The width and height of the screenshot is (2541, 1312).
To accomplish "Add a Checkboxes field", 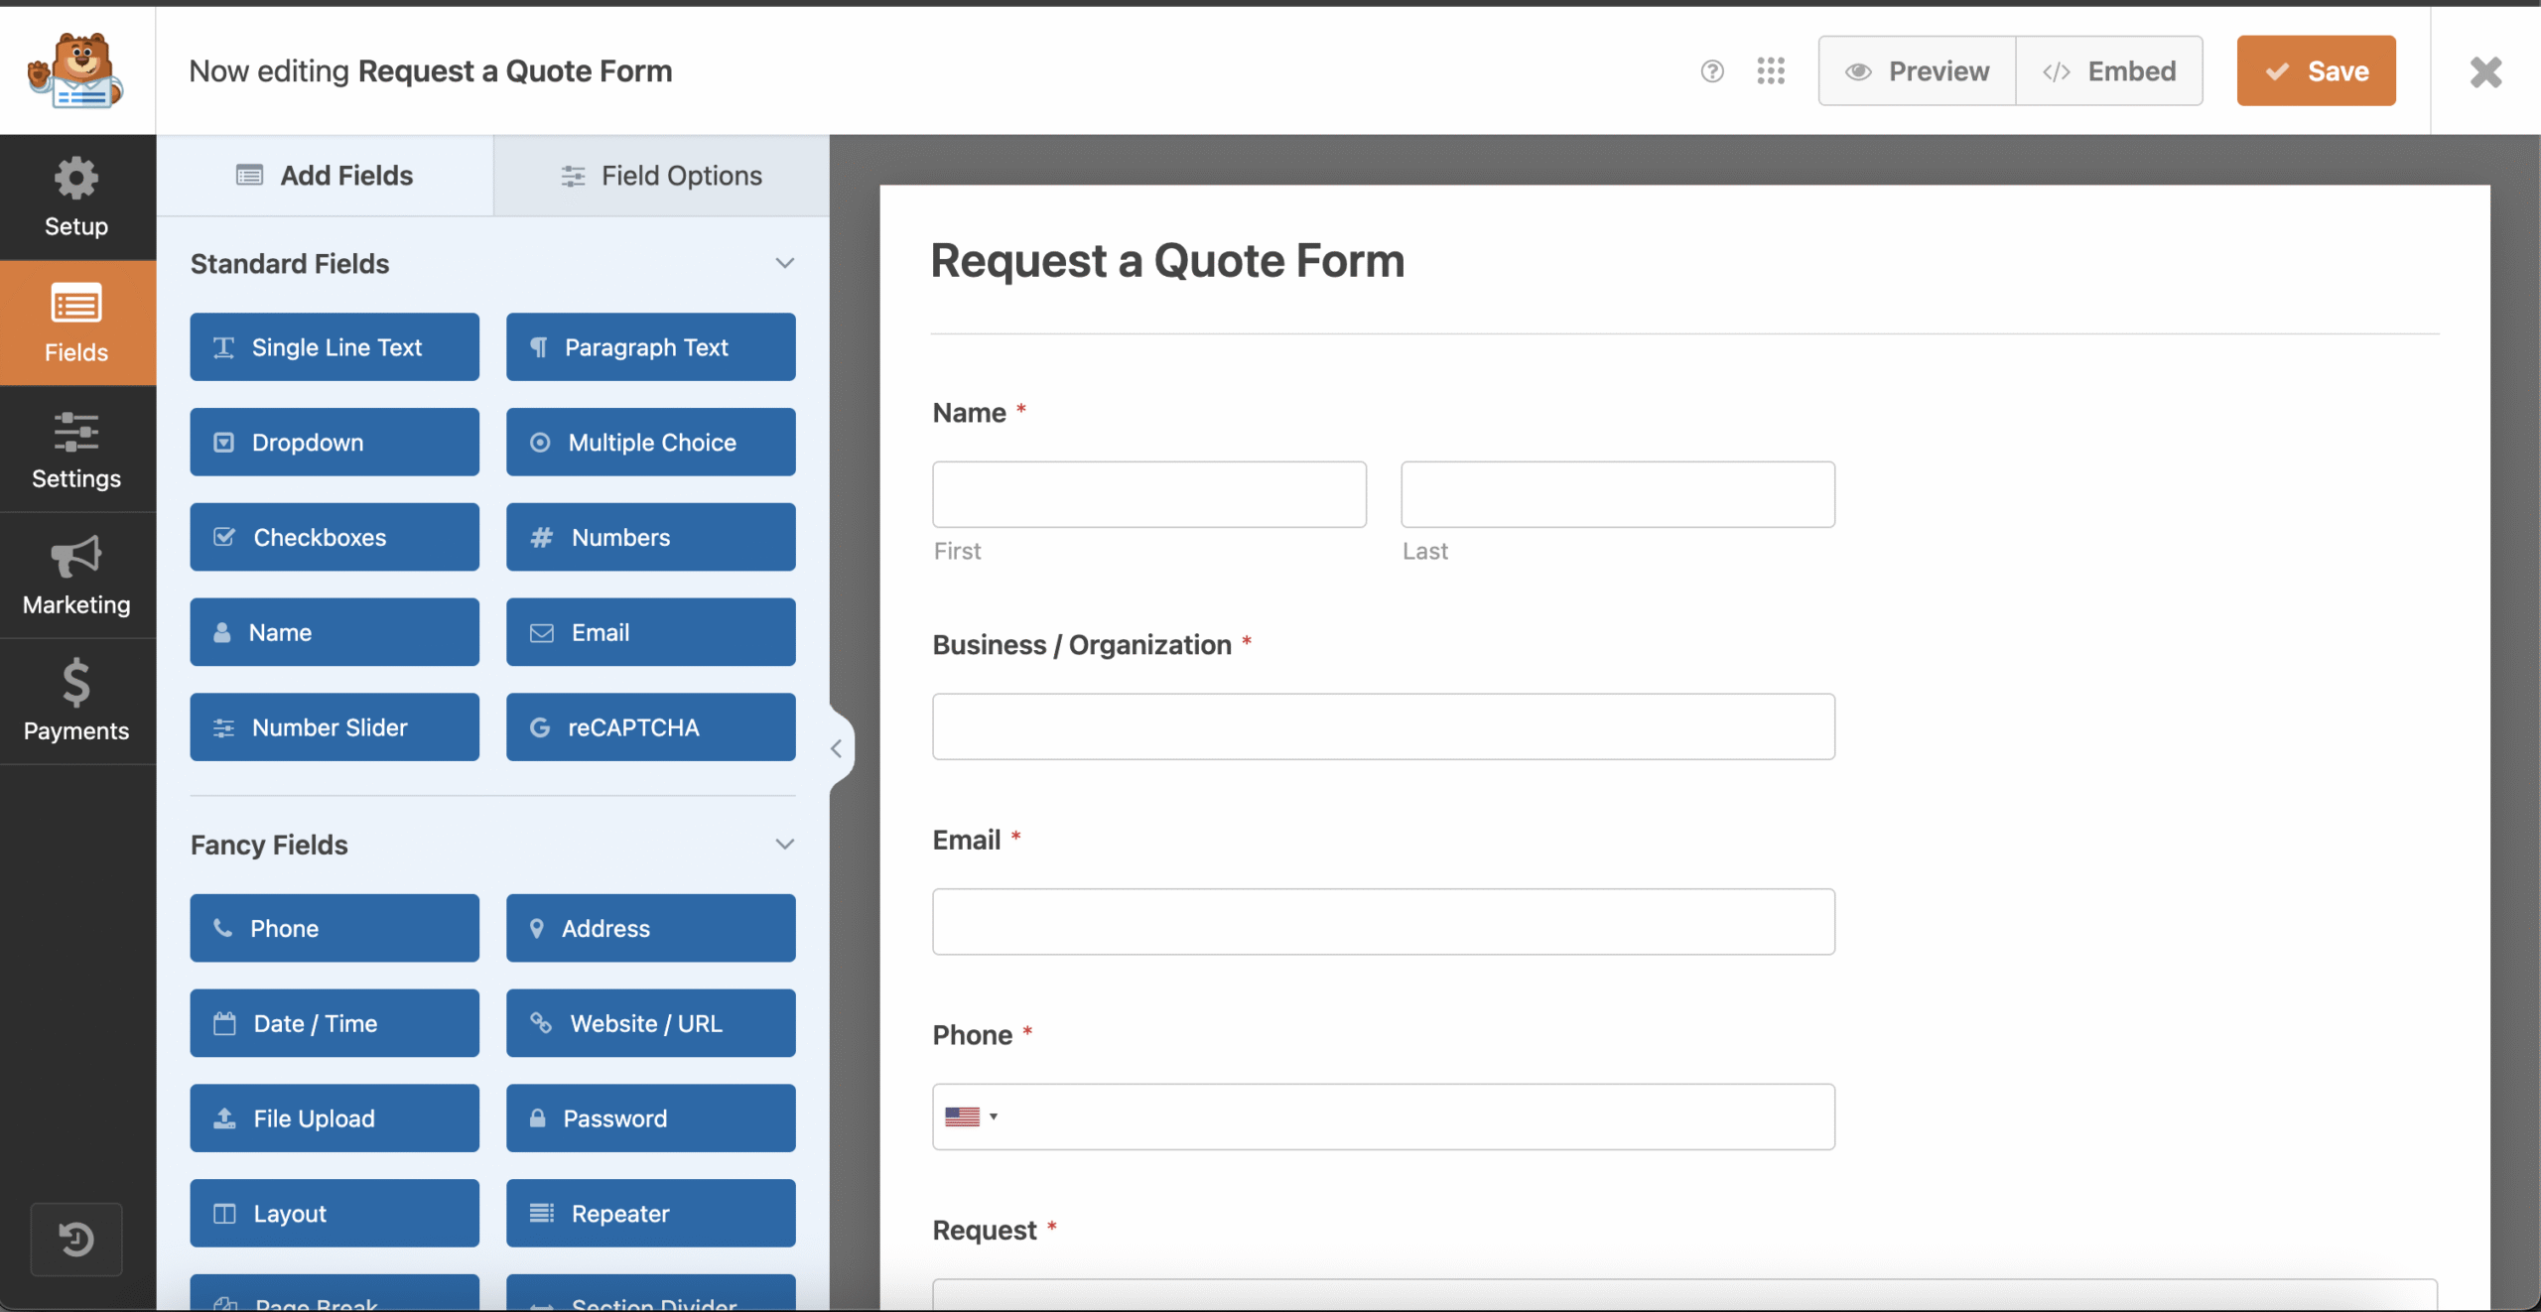I will [x=334, y=538].
